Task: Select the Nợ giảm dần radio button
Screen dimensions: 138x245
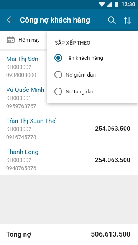Action: (58, 75)
